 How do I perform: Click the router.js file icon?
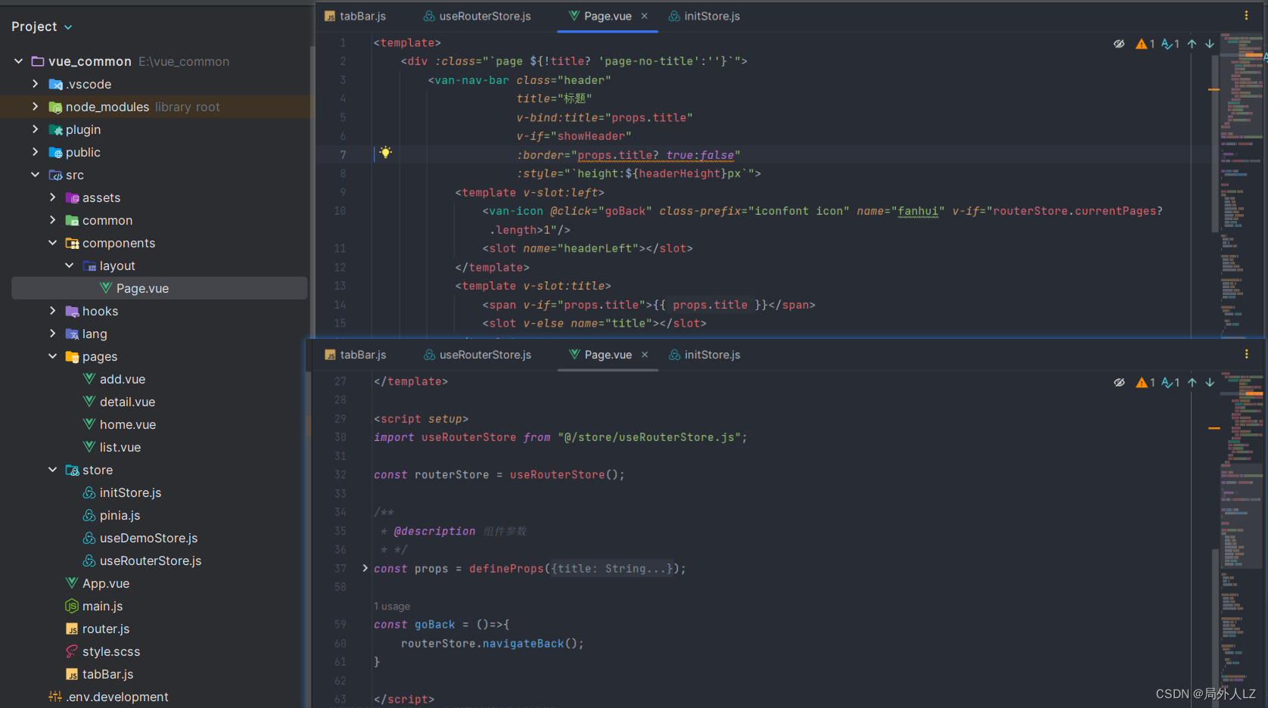pos(72,629)
